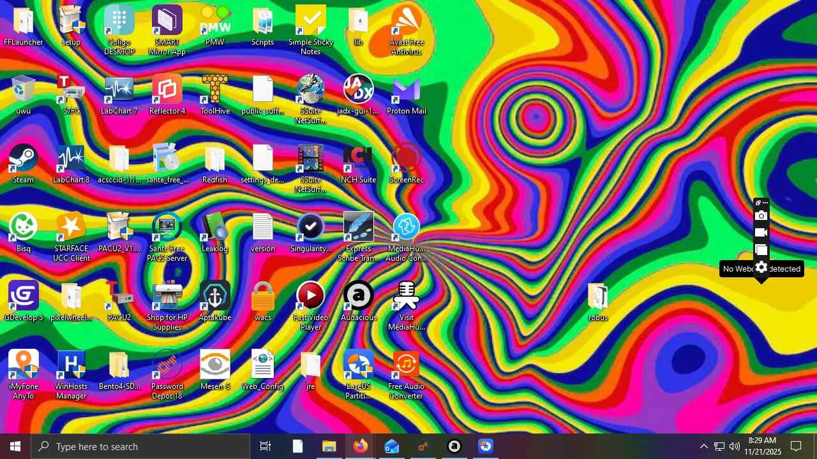Image resolution: width=817 pixels, height=459 pixels.
Task: Select the GDevelop 5 desktop icon
Action: (x=24, y=302)
